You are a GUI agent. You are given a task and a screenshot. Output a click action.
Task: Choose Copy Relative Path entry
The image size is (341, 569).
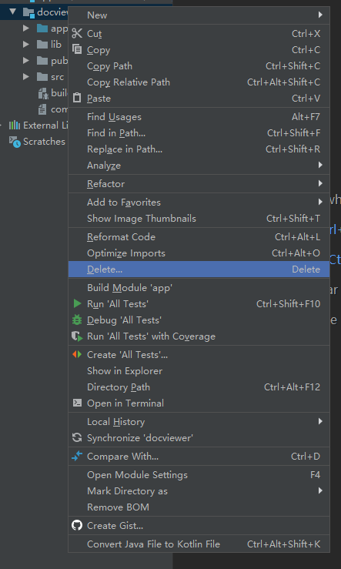(199, 82)
